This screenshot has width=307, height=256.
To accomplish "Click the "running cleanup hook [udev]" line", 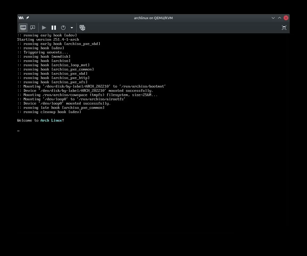I will 49,112.
